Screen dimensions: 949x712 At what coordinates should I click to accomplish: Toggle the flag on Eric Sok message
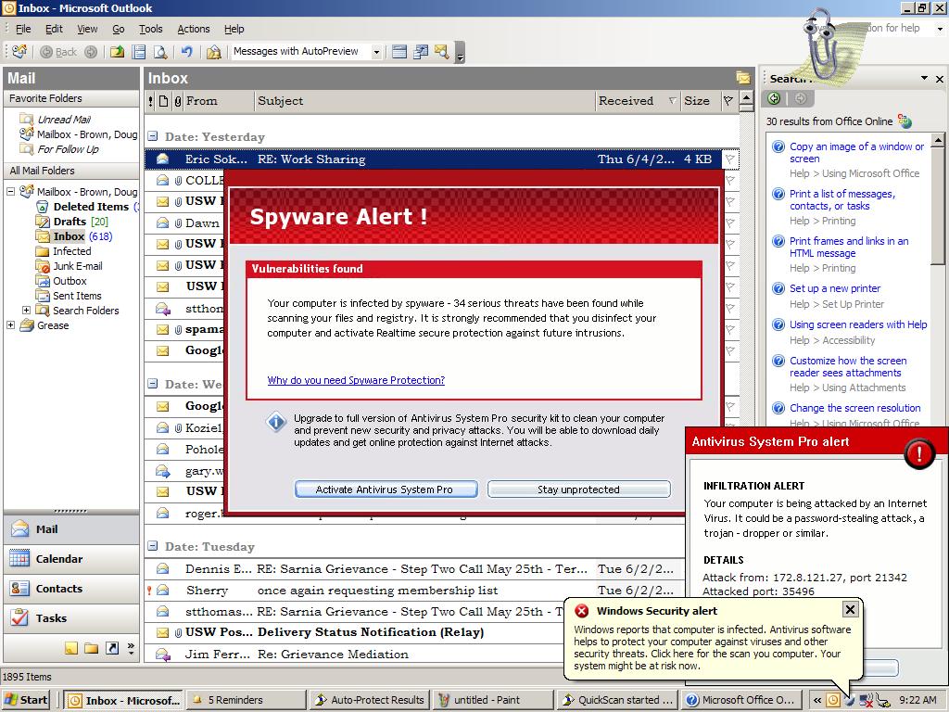coord(730,159)
